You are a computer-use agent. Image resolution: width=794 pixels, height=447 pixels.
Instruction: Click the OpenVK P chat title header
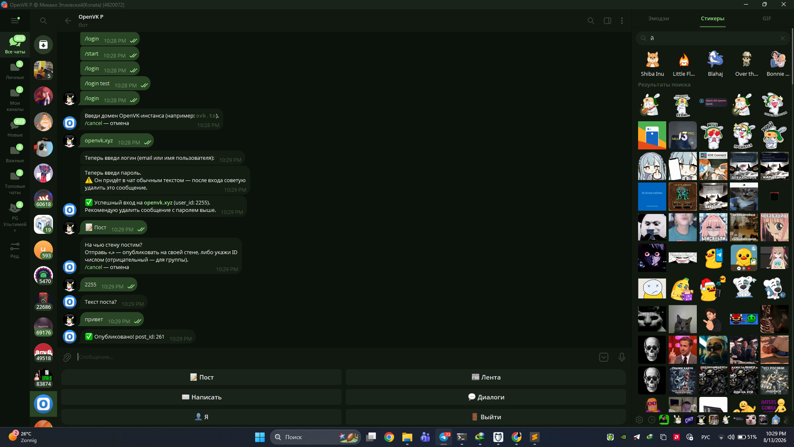(91, 17)
